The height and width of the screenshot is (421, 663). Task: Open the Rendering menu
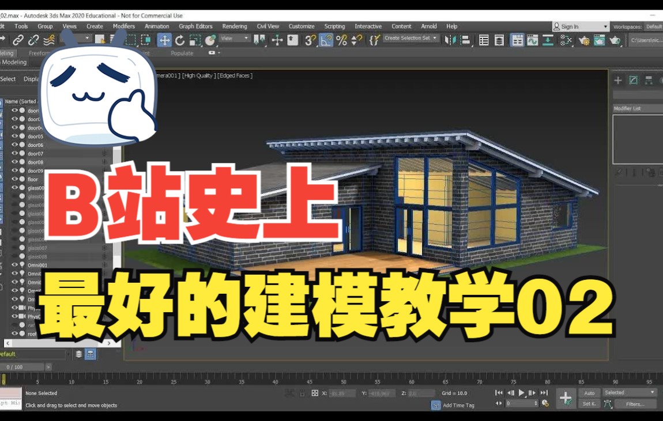pyautogui.click(x=235, y=26)
